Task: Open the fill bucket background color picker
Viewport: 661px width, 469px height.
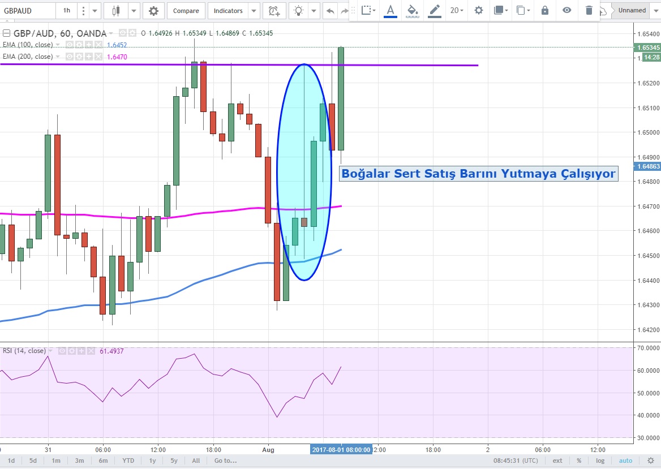Action: [x=413, y=10]
